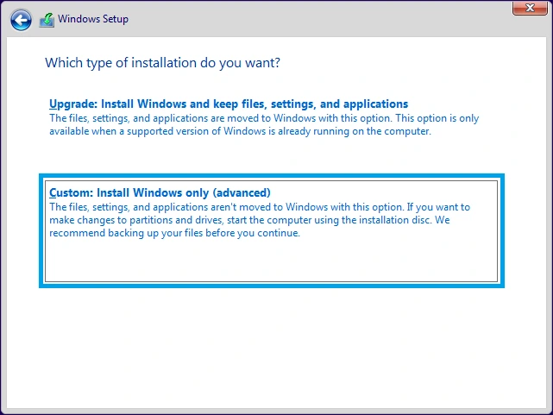Click the blue back arrow button
The width and height of the screenshot is (553, 415).
point(22,19)
